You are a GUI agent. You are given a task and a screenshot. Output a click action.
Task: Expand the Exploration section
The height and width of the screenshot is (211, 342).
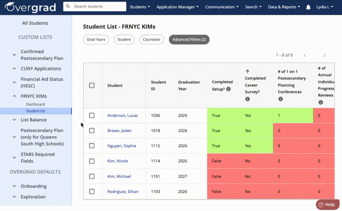coord(14,197)
